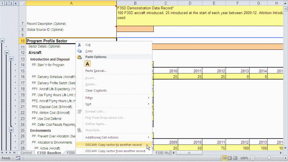Viewport: 288px width, 162px height.
Task: Click the macro record icon in the status bar
Action: click(x=18, y=158)
